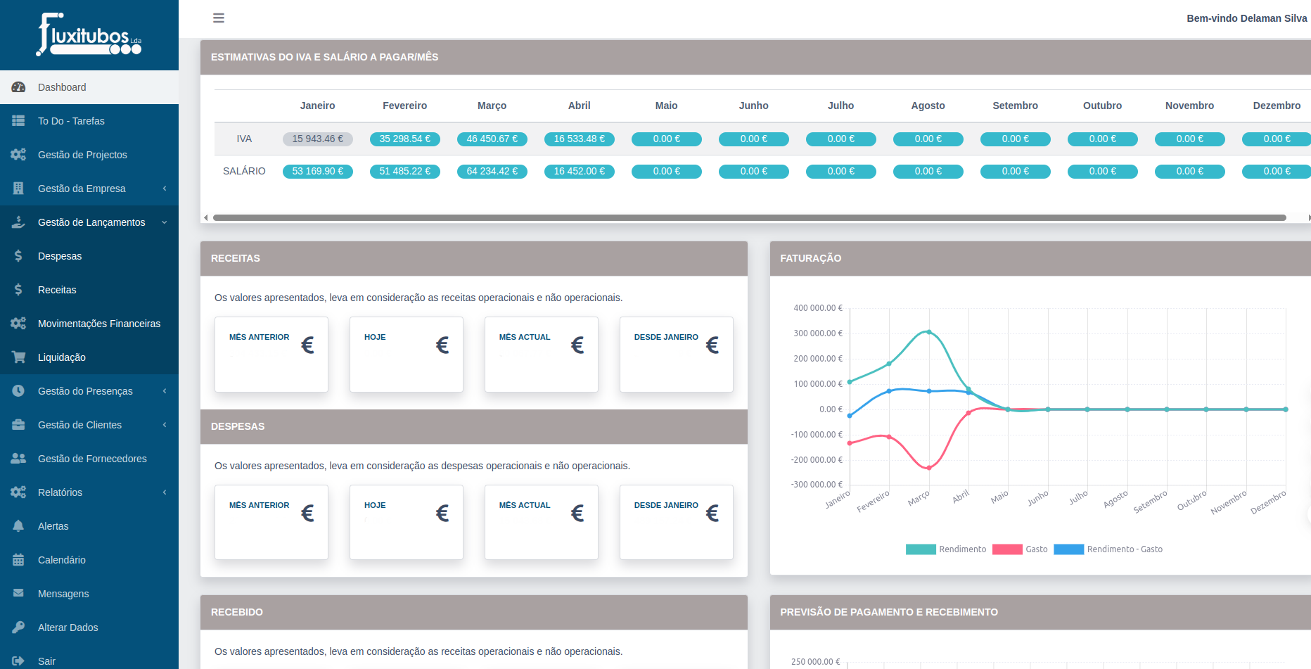Click the Dashboard speedometer icon
The image size is (1311, 669).
click(x=18, y=87)
